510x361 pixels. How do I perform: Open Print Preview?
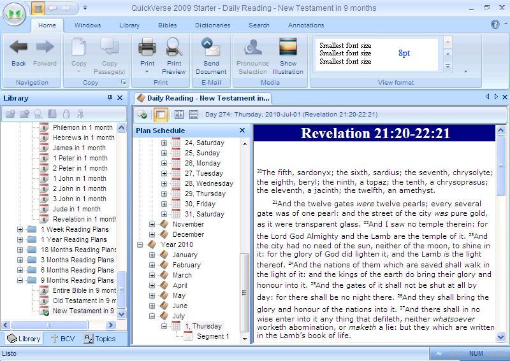point(173,56)
